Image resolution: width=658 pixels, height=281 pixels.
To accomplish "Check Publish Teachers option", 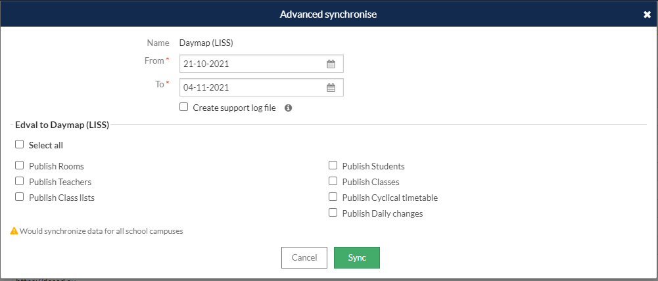I will coord(19,181).
